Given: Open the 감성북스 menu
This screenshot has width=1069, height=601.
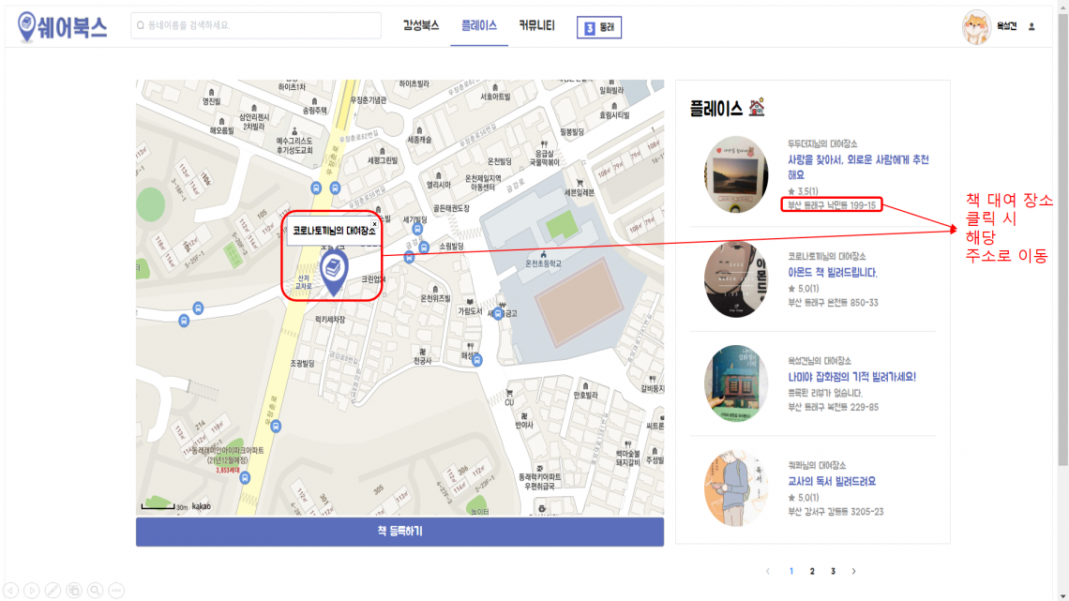Looking at the screenshot, I should click(421, 25).
